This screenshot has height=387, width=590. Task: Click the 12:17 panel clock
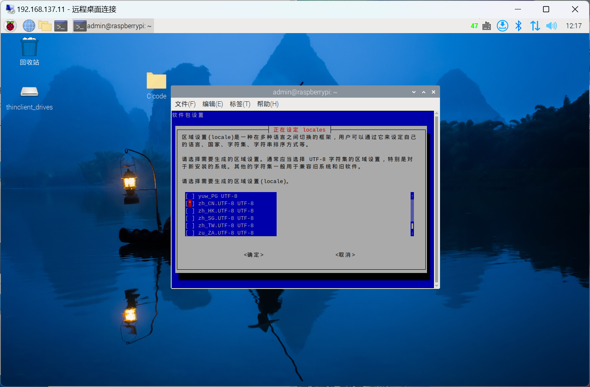(574, 26)
